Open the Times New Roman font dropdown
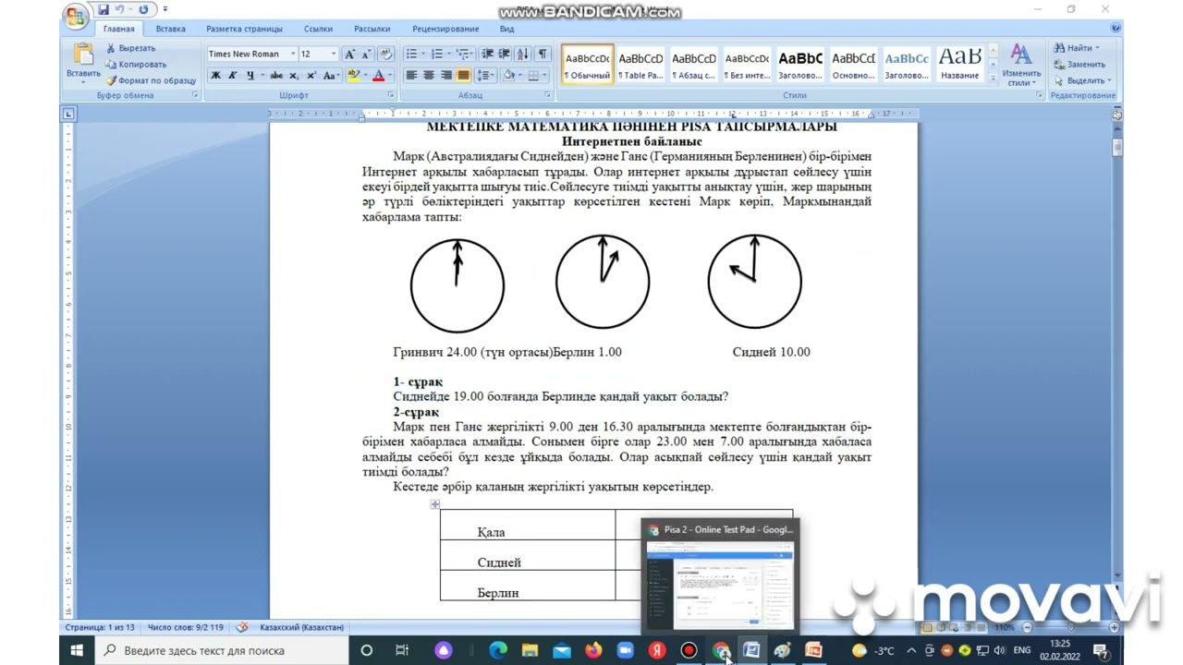This screenshot has width=1183, height=665. 292,54
